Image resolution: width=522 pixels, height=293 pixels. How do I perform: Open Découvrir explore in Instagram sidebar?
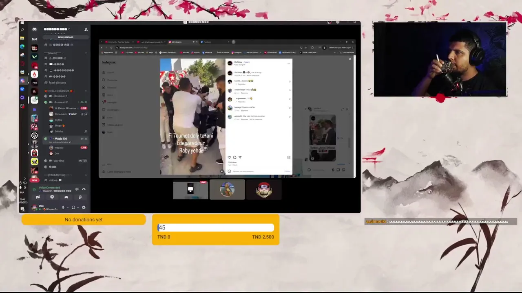[109, 87]
